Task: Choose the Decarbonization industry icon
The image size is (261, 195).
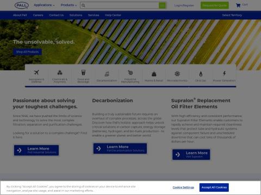Action: [x=107, y=74]
